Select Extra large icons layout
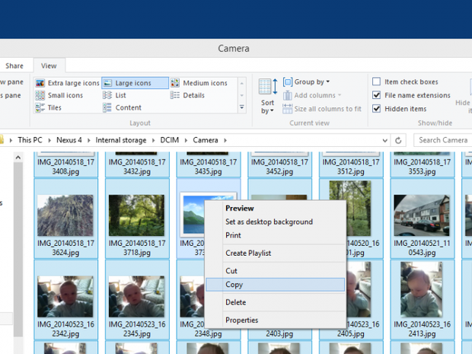This screenshot has height=354, width=472. pyautogui.click(x=67, y=83)
